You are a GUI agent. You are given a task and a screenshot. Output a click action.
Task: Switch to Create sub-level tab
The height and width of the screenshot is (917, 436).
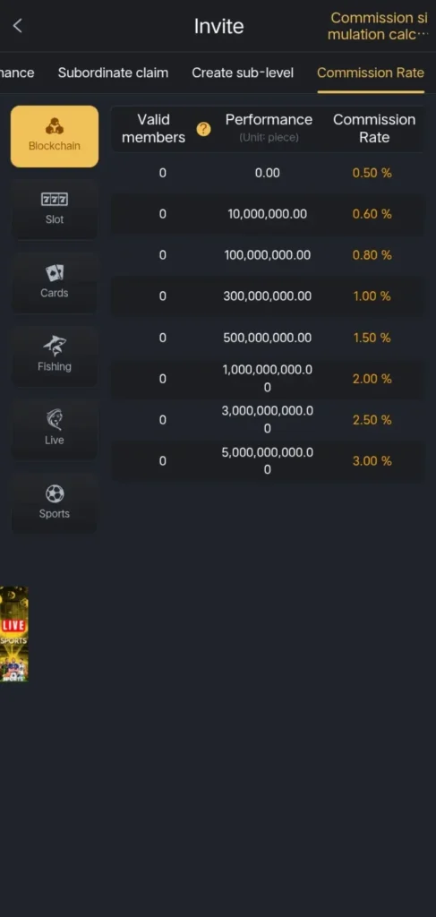tap(243, 73)
